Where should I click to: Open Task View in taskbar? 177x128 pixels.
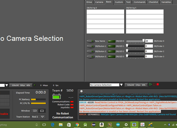44,125
